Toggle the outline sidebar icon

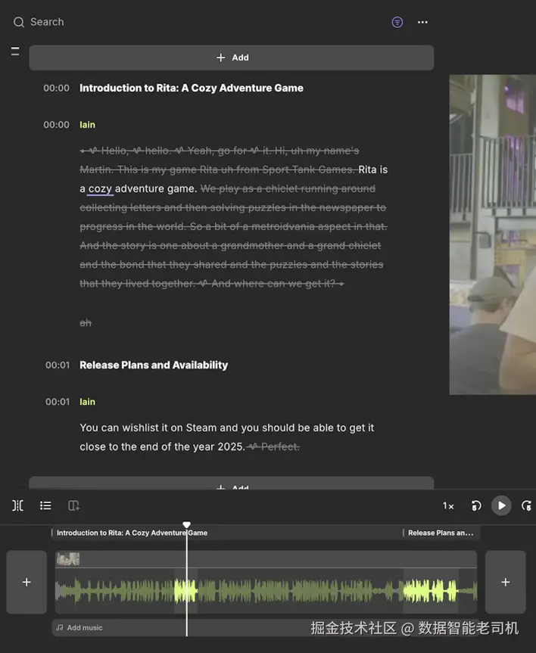15,51
